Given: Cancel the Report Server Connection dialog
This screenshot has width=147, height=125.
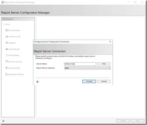Looking at the screenshot, I should pos(104,81).
